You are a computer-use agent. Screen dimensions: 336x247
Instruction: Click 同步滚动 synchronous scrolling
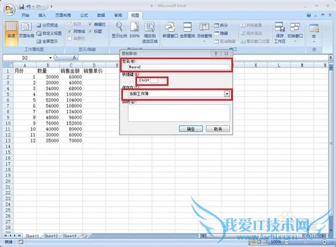(251, 33)
